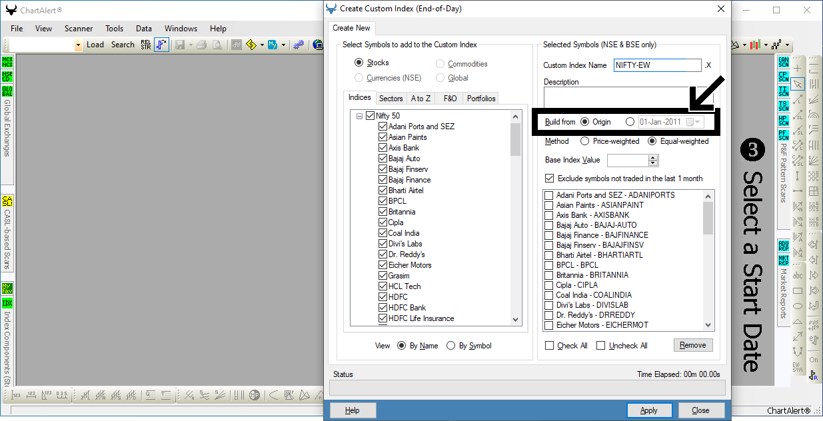Click the ADV REP reports icon
Viewport: 823px width, 421px height.
tap(784, 245)
